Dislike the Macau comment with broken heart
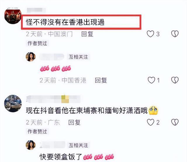This screenshot has width=187, height=162. 175,34
